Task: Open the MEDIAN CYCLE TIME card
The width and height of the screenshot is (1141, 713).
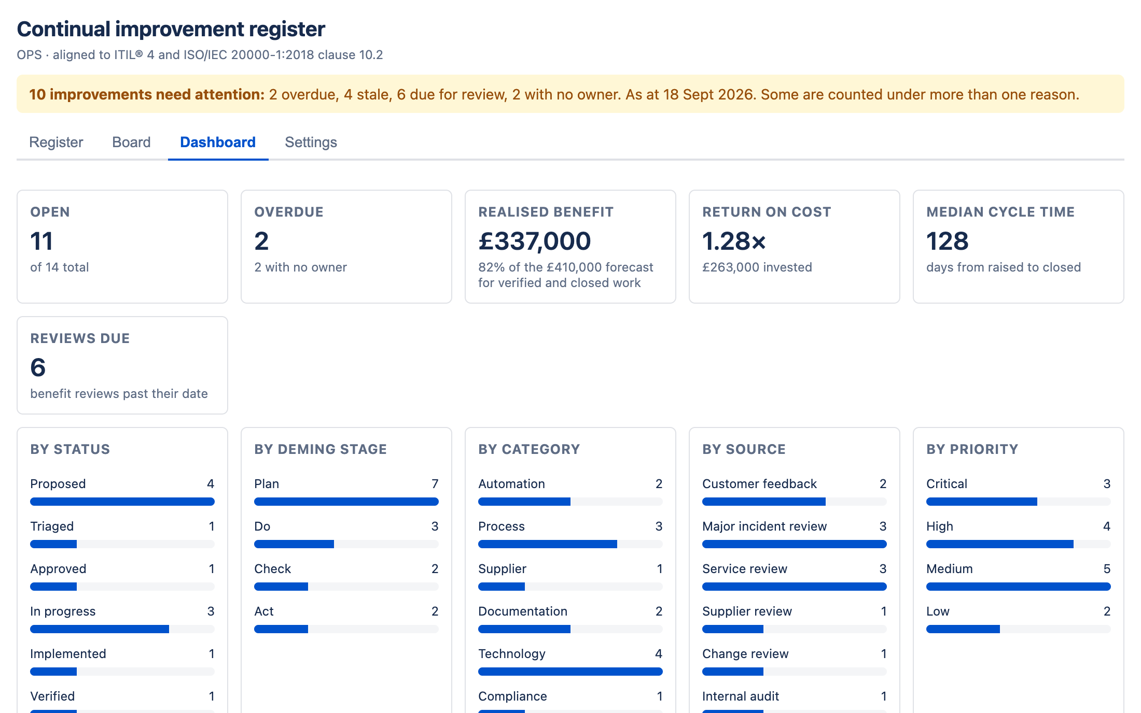Action: pyautogui.click(x=1019, y=247)
